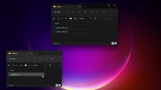Viewport: 161px width, 90px height.
Task: Sort by Name column in Artist A window
Action: [x=12, y=70]
